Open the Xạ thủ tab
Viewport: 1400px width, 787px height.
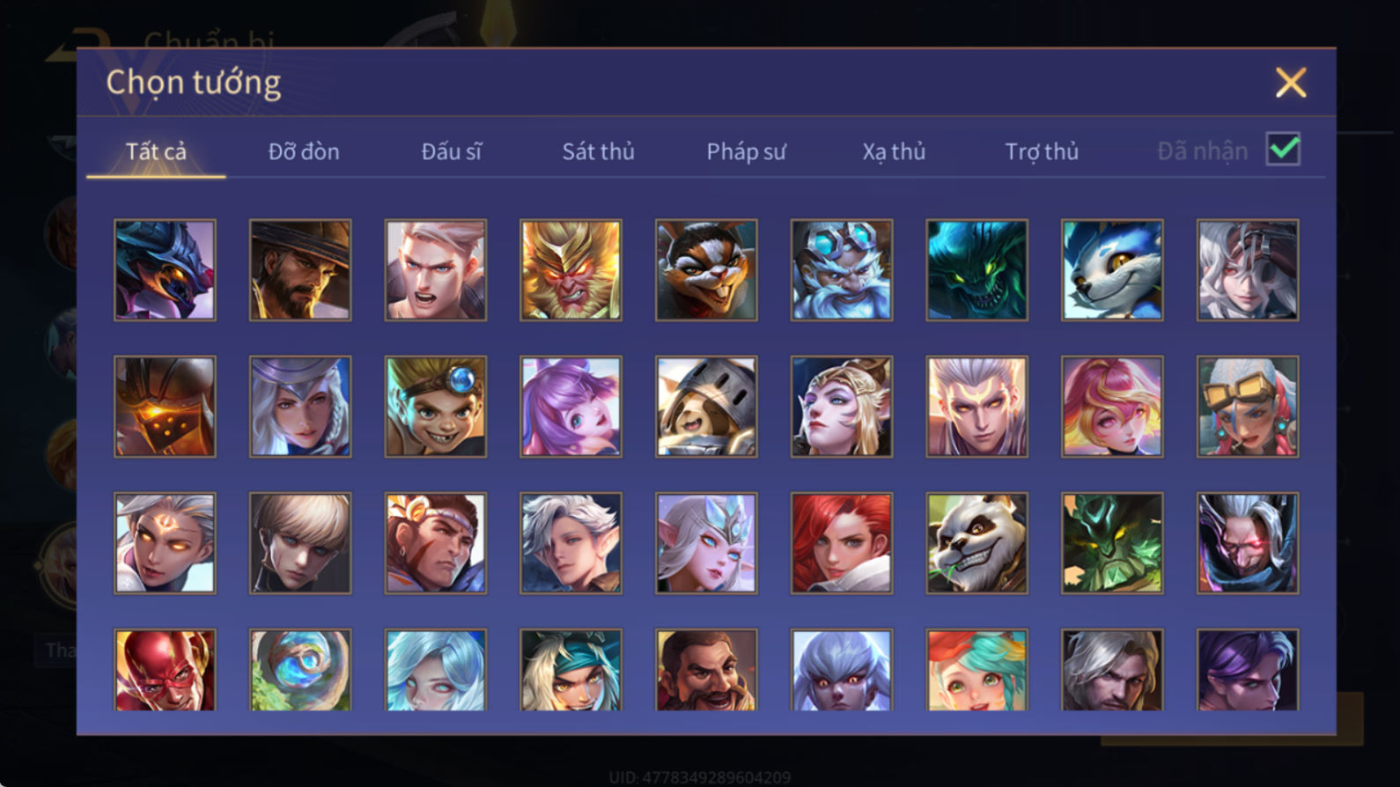(894, 151)
